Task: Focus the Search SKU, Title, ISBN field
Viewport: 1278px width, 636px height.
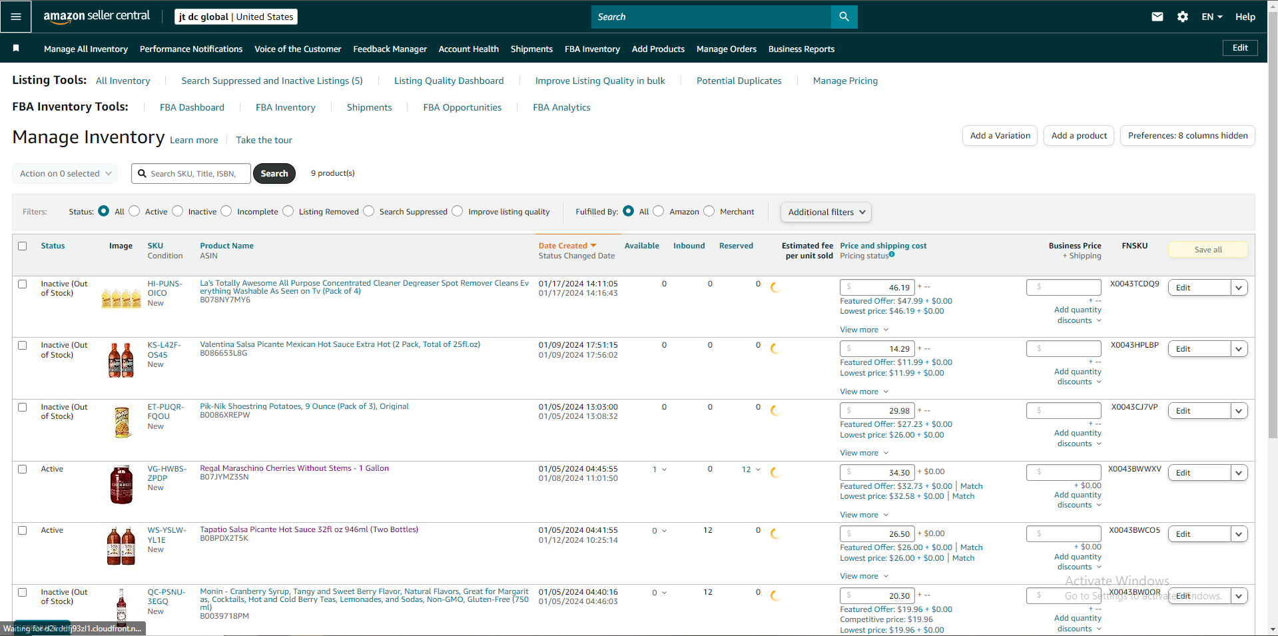Action: pos(191,173)
